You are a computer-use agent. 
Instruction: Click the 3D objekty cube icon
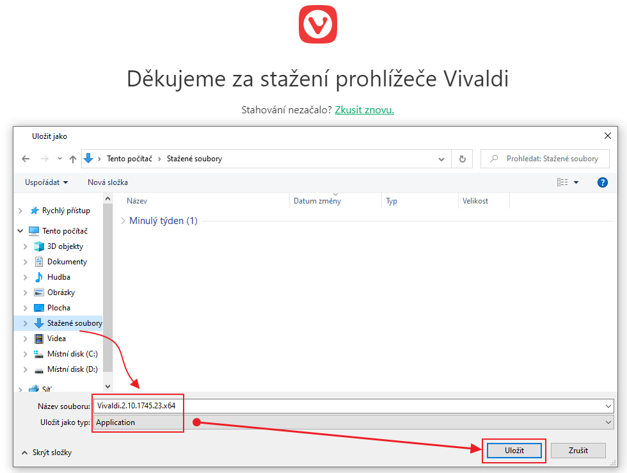coord(39,246)
